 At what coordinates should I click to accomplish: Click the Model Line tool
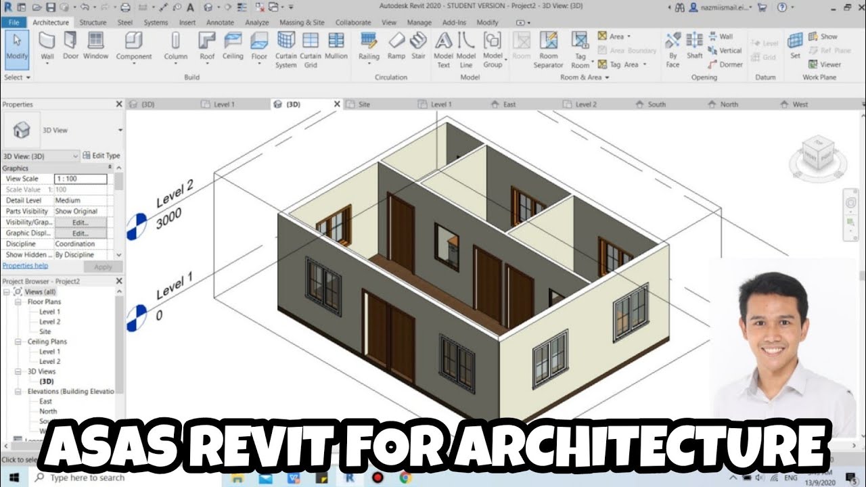[x=466, y=50]
